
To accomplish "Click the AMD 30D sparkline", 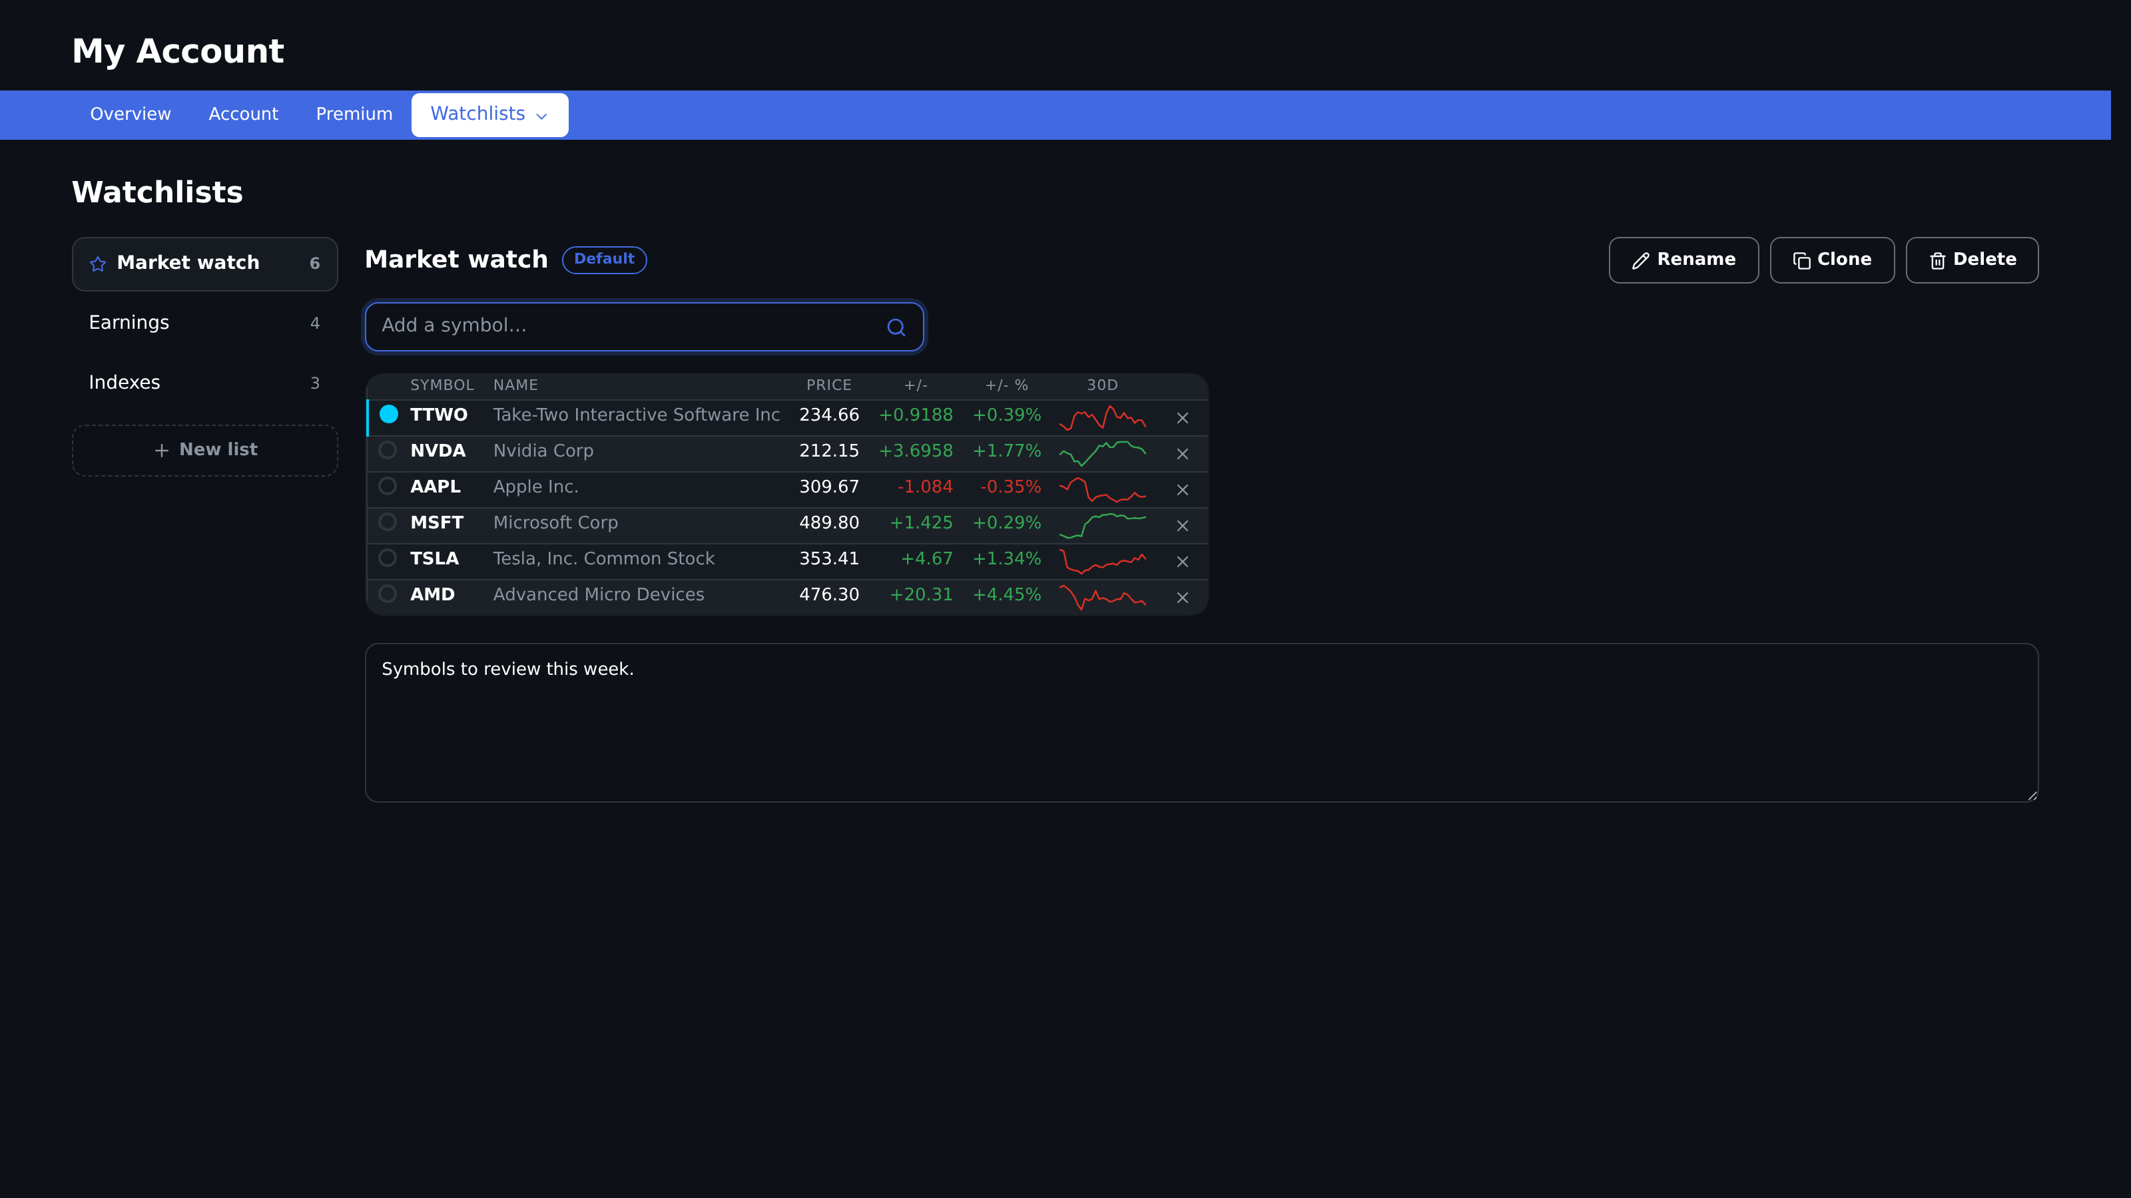I will point(1102,597).
